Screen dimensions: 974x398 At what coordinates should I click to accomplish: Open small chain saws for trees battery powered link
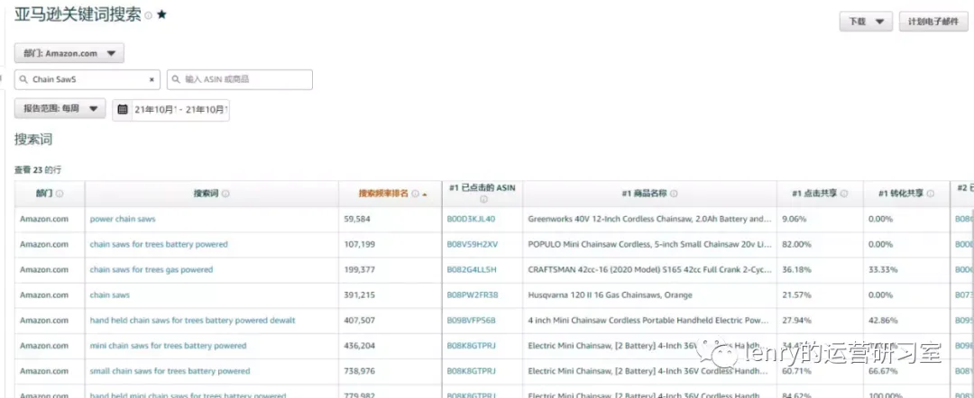pyautogui.click(x=170, y=371)
